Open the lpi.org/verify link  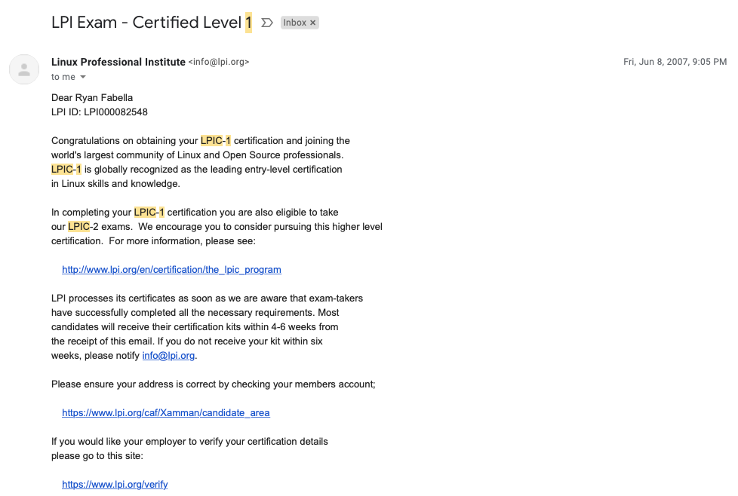[115, 484]
